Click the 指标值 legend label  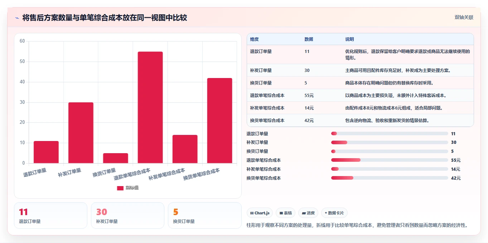pos(132,188)
